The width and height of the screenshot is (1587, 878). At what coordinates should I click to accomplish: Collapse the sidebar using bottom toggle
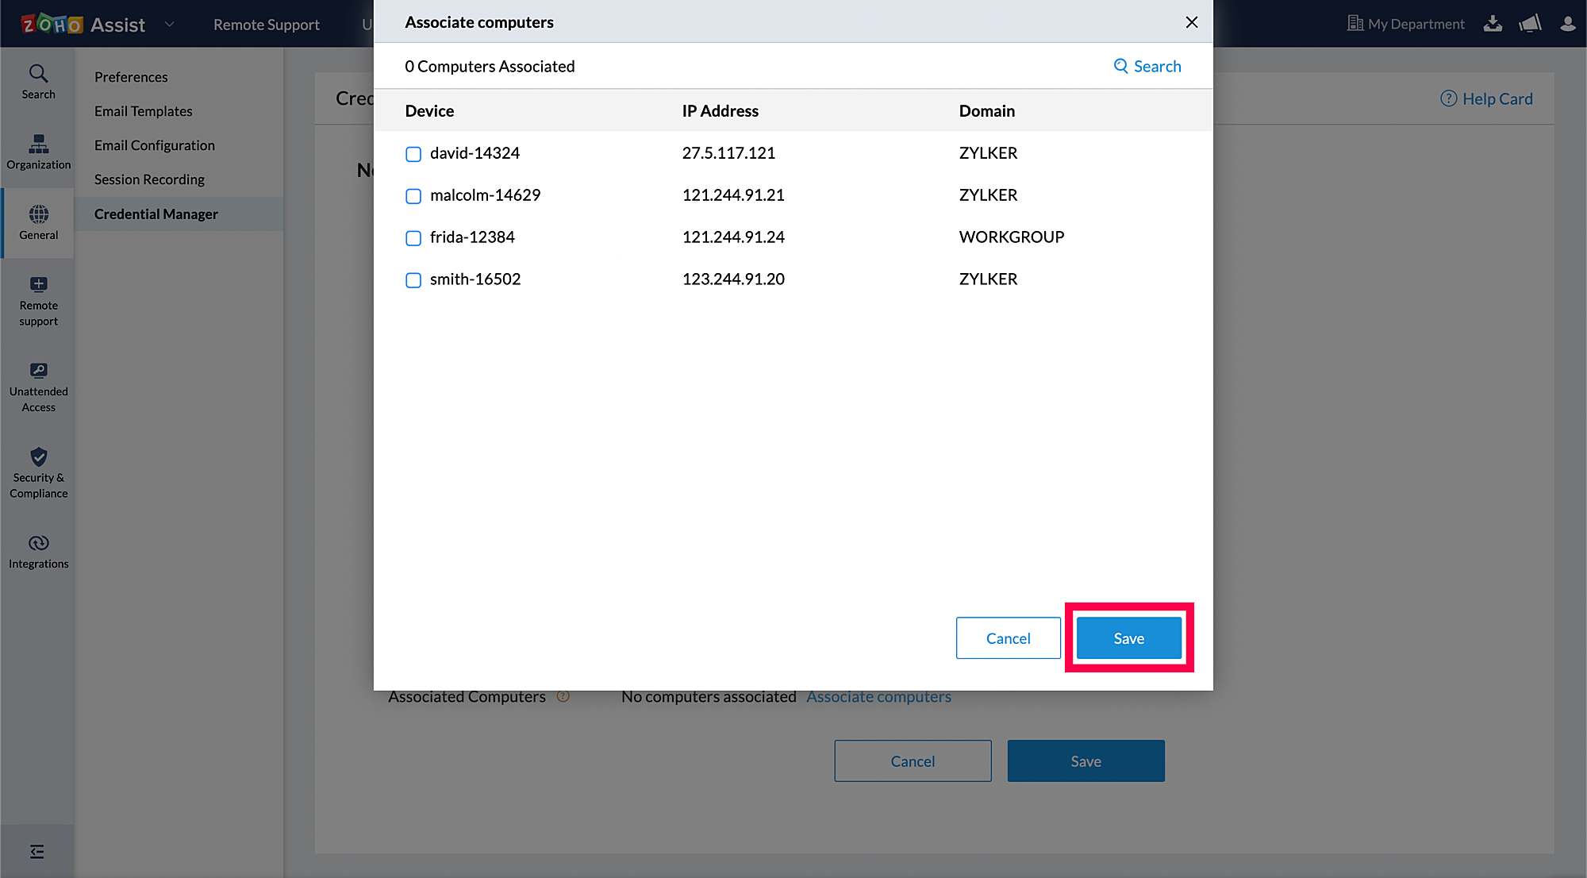(37, 852)
